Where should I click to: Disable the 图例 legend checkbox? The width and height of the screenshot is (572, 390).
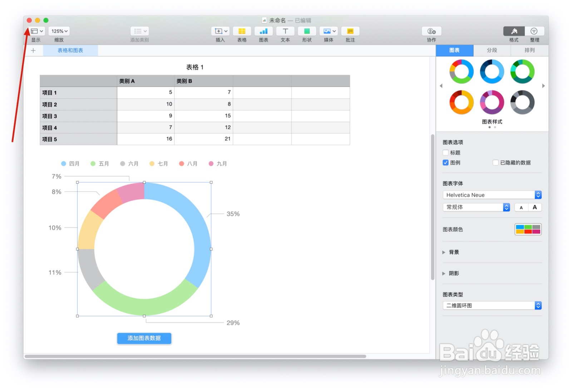[x=445, y=162]
